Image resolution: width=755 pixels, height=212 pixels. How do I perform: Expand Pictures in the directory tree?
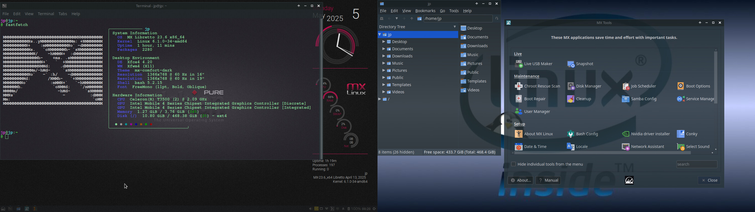click(383, 70)
